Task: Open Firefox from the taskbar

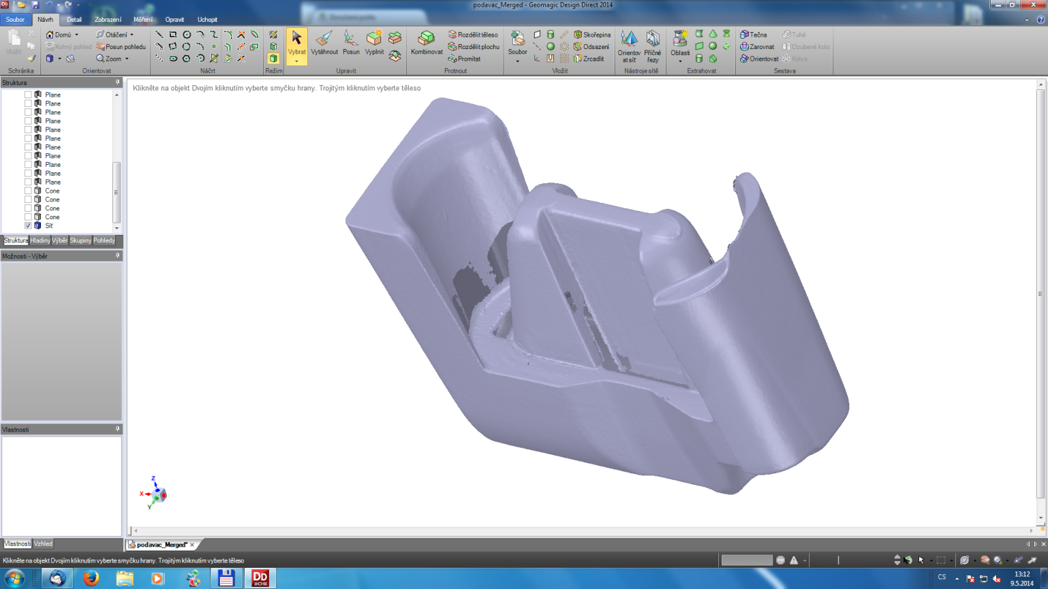Action: tap(91, 578)
